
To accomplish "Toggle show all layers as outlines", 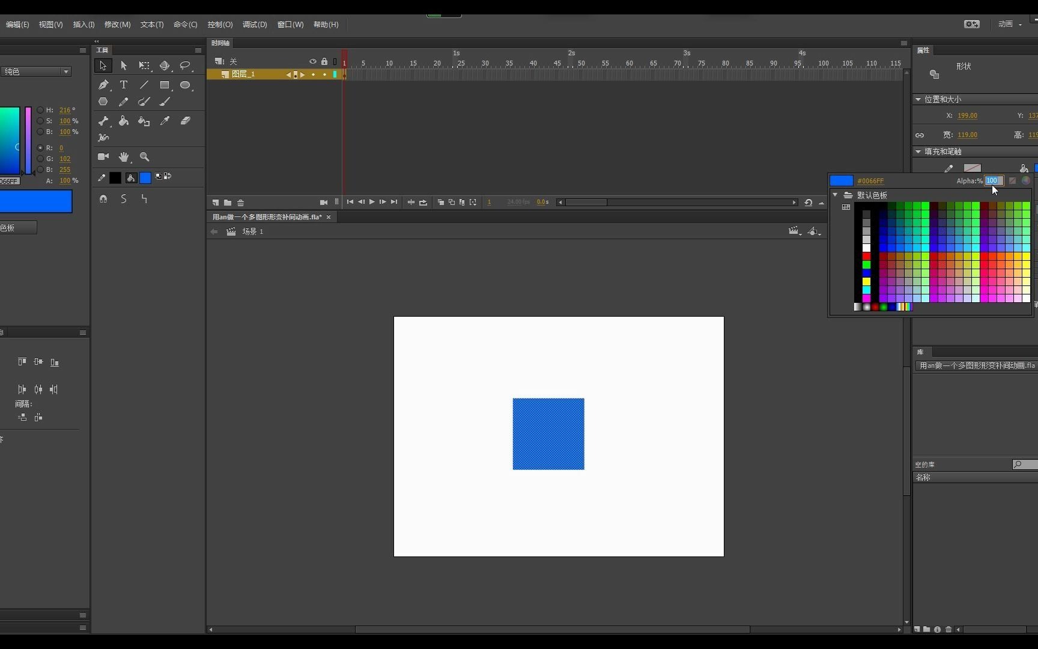I will tap(335, 61).
